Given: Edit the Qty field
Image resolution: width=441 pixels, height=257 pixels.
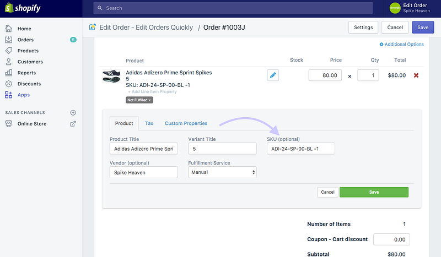Looking at the screenshot, I should click(368, 75).
